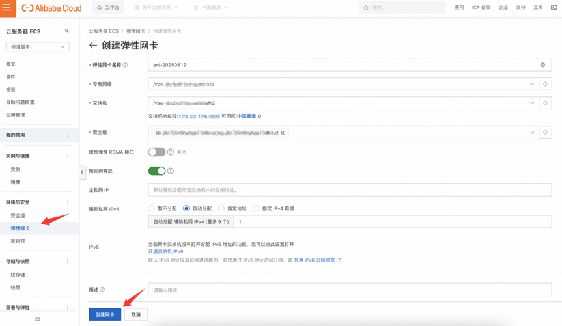562x326 pixels.
Task: Open 应用管理 in the sidebar
Action: pyautogui.click(x=16, y=115)
